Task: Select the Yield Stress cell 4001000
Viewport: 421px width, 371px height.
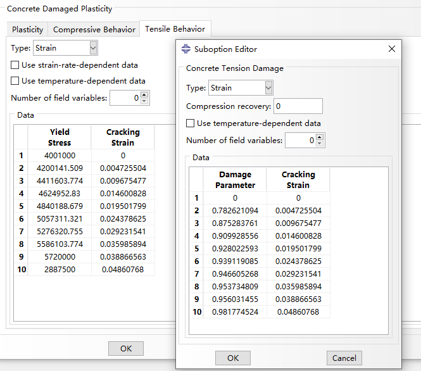Action: pos(60,155)
